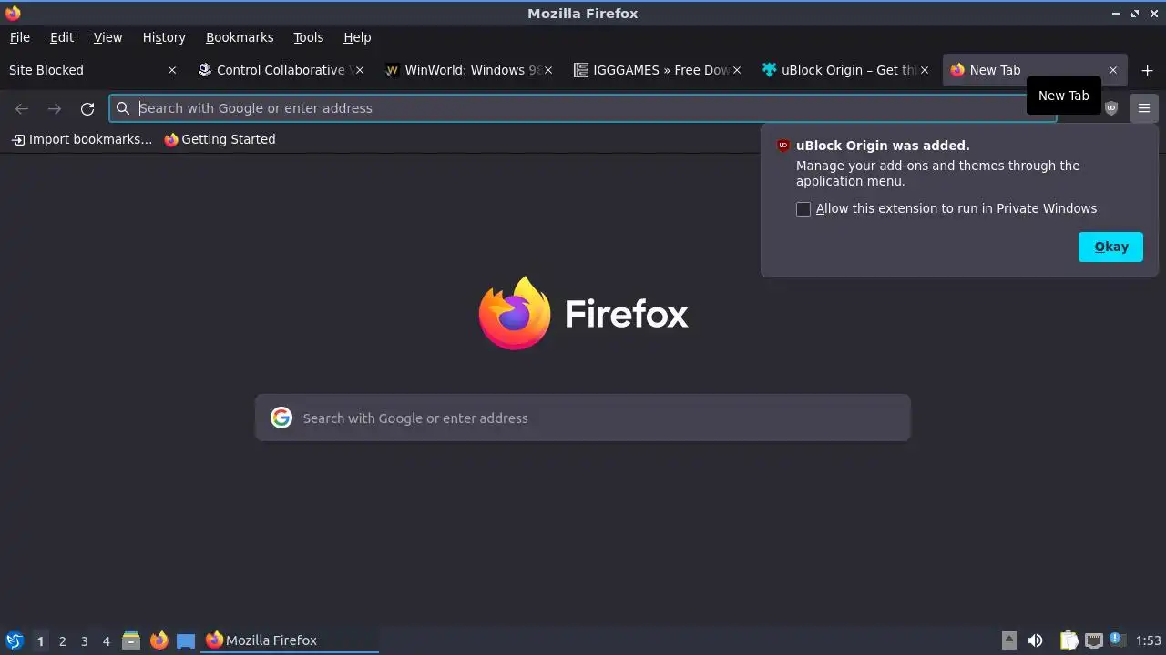The width and height of the screenshot is (1166, 655).
Task: Focus the address bar input field
Action: pyautogui.click(x=583, y=108)
